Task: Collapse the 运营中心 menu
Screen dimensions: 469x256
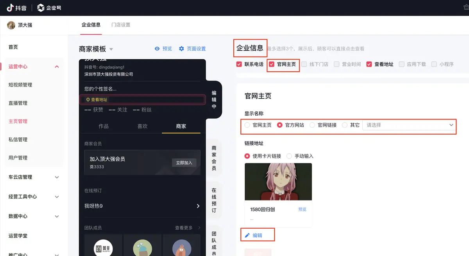Action: (x=57, y=67)
